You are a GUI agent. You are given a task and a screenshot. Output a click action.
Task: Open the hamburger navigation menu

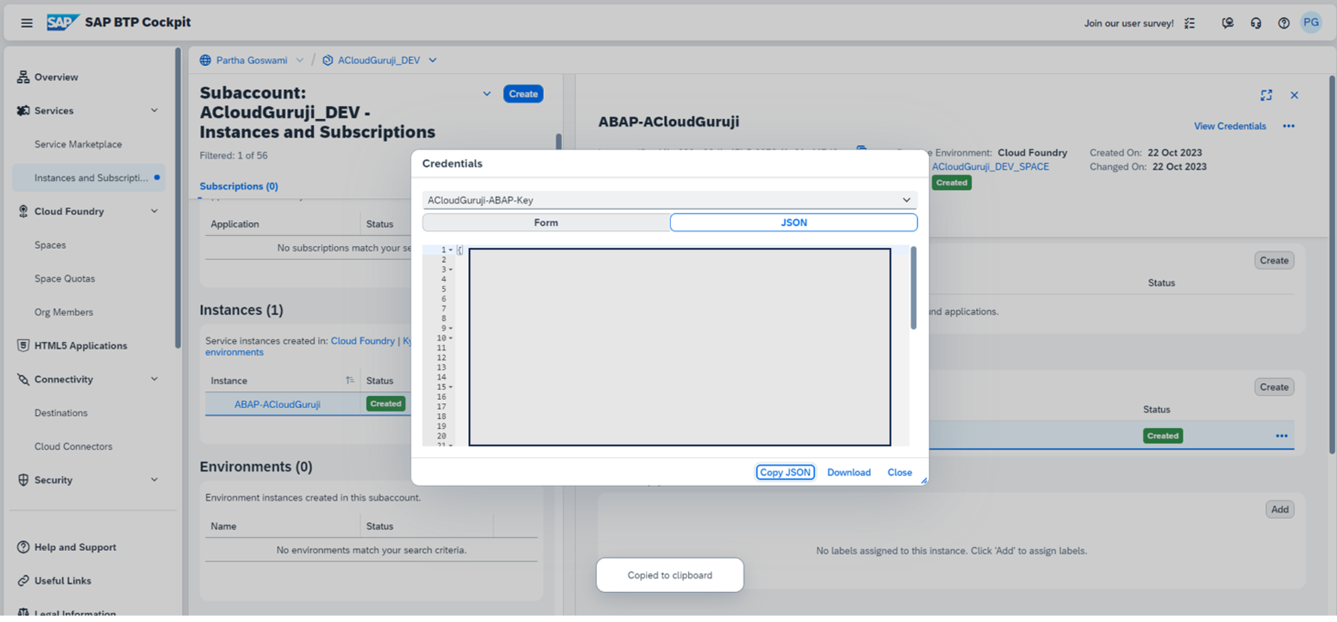click(27, 23)
